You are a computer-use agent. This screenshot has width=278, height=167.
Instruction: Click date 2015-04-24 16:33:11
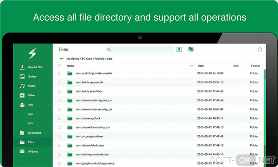(210, 118)
